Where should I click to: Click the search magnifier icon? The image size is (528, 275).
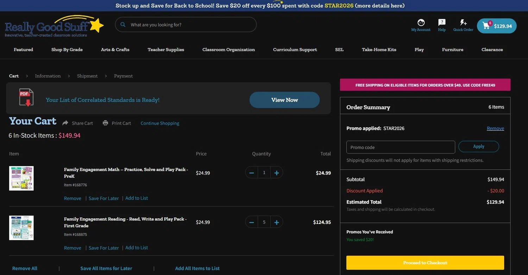(123, 25)
